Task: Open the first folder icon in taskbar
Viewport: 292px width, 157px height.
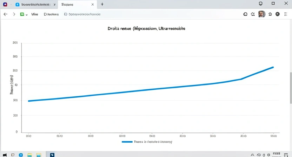Action: click(x=29, y=155)
